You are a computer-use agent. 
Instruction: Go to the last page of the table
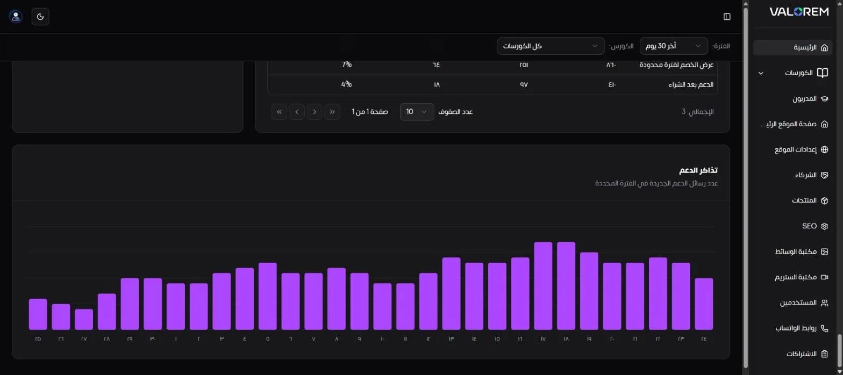[x=279, y=112]
